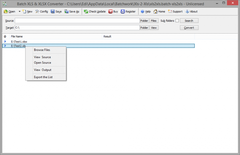Click the @ column header
Screen dimensions: 240x155
(5, 36)
